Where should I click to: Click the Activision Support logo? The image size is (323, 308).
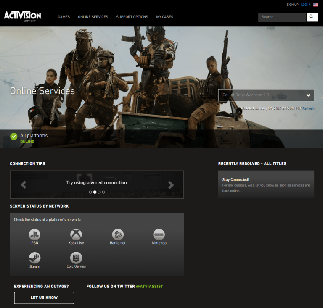click(x=23, y=16)
